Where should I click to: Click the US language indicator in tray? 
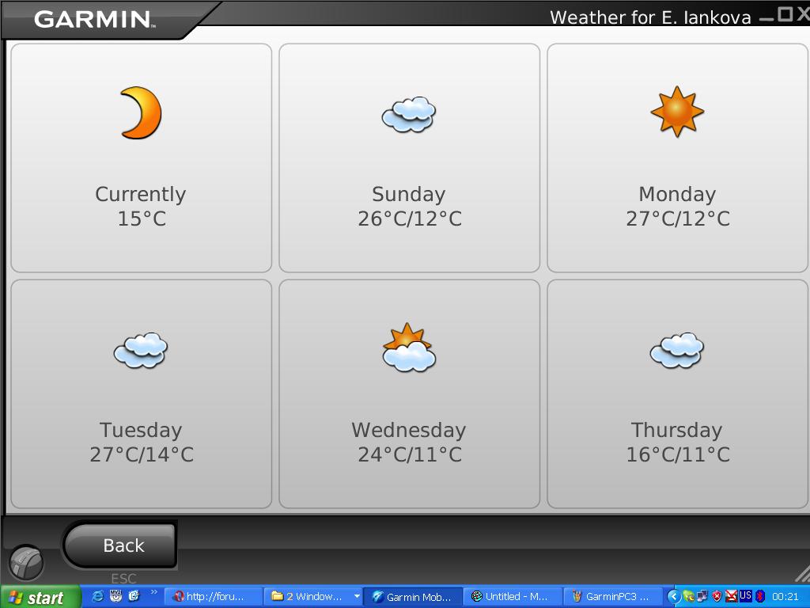coord(745,595)
